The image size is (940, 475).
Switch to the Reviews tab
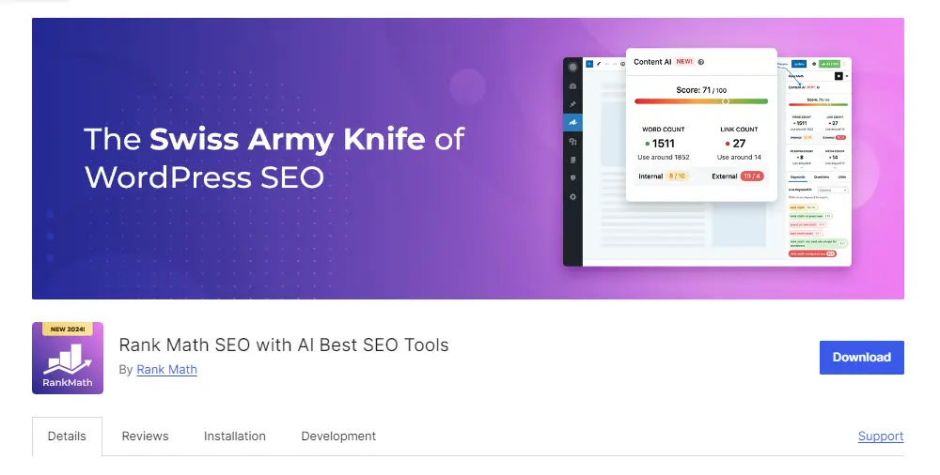(x=145, y=437)
